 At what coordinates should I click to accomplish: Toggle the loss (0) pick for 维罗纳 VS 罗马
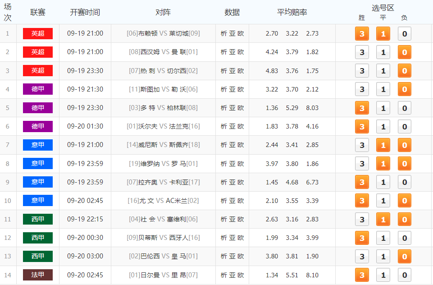point(404,164)
